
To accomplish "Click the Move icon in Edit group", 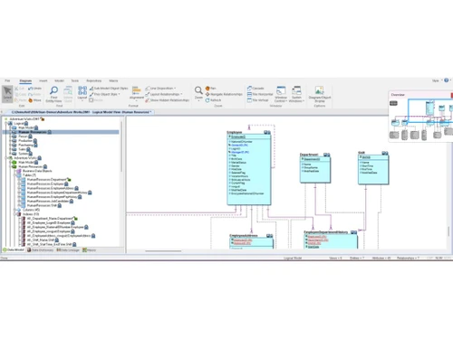I will click(x=34, y=100).
